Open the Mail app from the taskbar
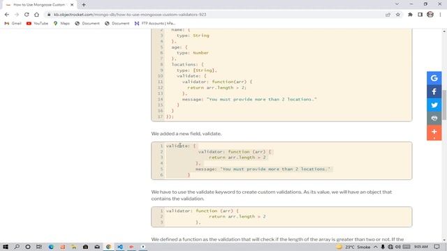Image resolution: width=447 pixels, height=251 pixels. [97, 247]
